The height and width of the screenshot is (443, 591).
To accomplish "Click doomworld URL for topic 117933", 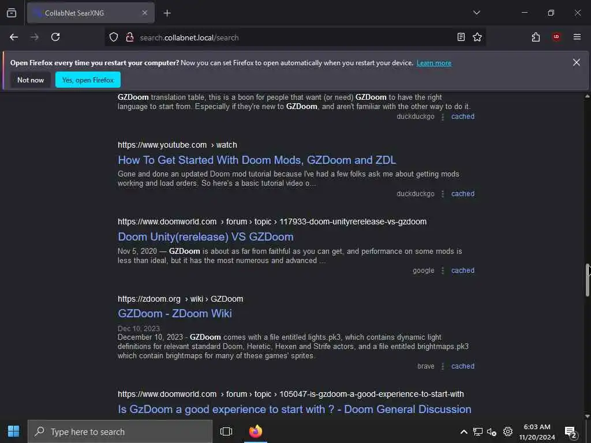I will (x=272, y=222).
